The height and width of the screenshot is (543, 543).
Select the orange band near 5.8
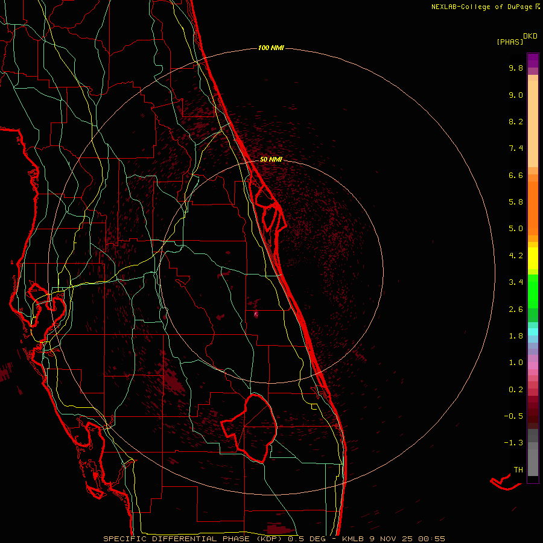(533, 202)
